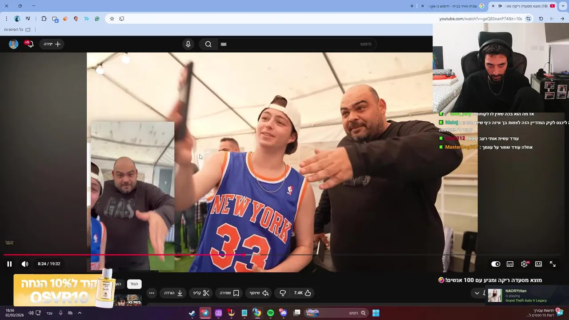Click the youtube.com address bar URL

click(x=481, y=19)
